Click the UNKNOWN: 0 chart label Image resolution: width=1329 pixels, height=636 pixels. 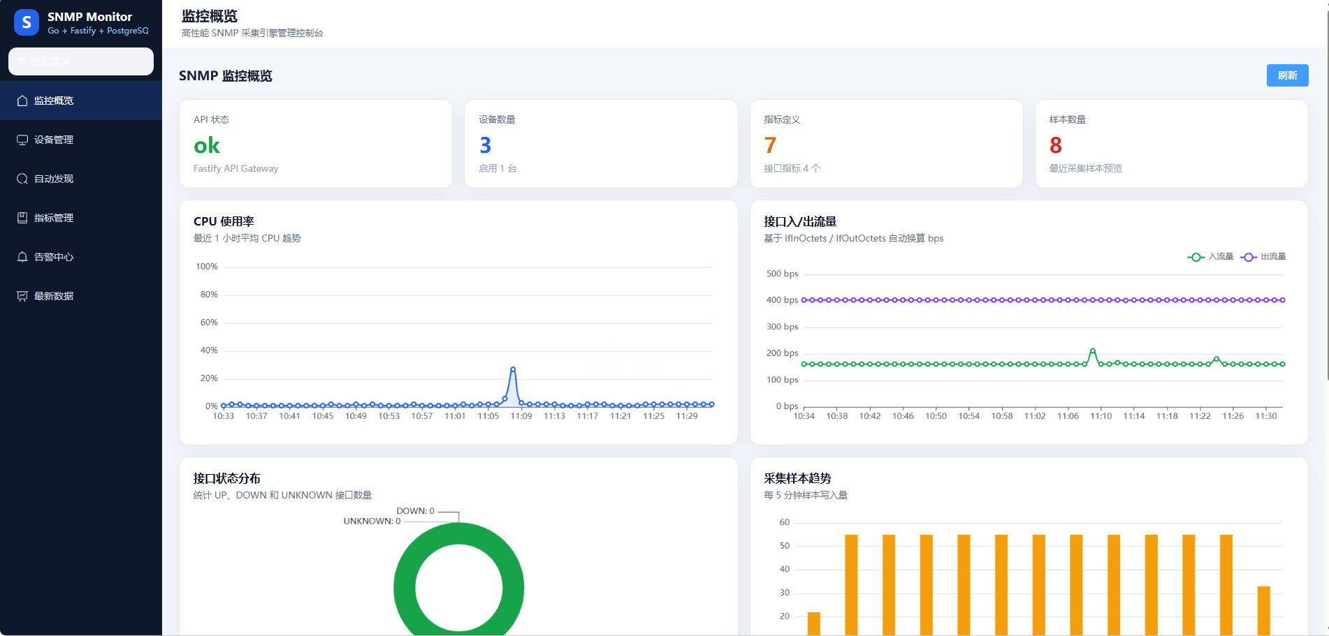coord(372,522)
